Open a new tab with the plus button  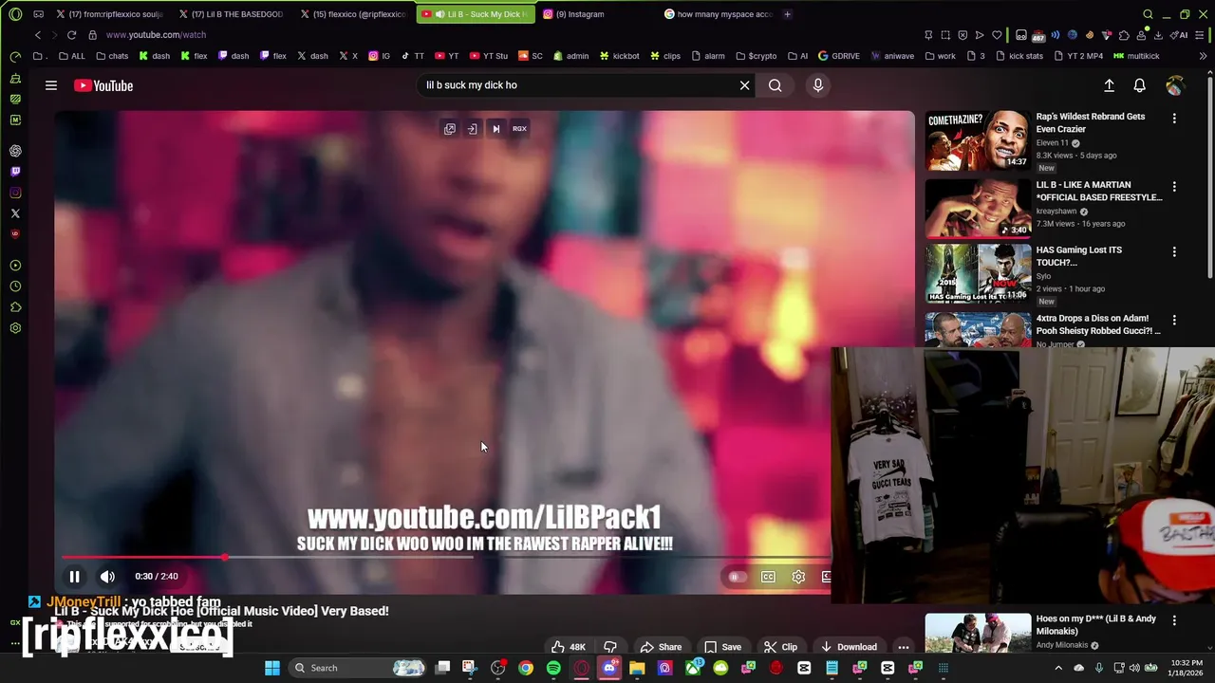pos(787,14)
